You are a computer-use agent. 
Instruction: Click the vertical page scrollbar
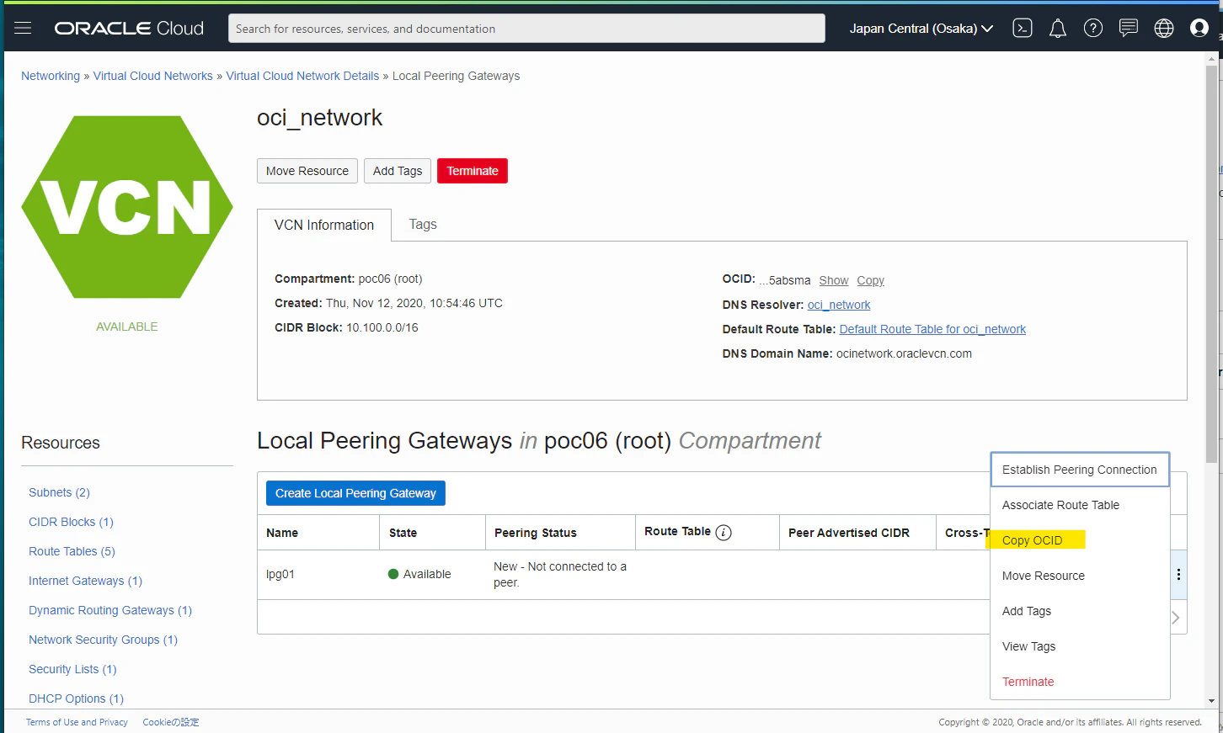1211,263
